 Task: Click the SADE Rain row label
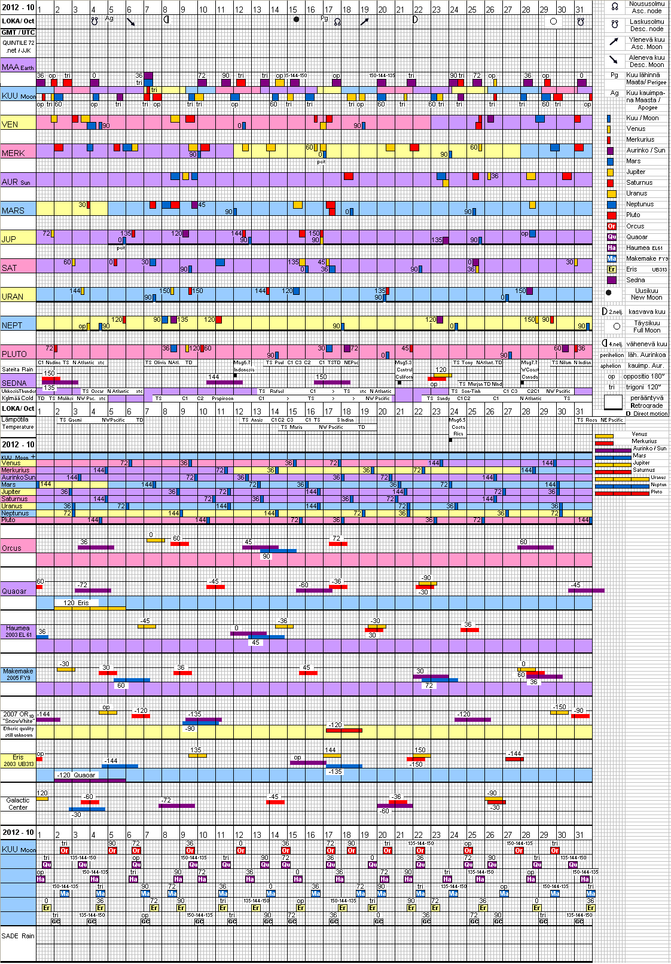(18, 936)
